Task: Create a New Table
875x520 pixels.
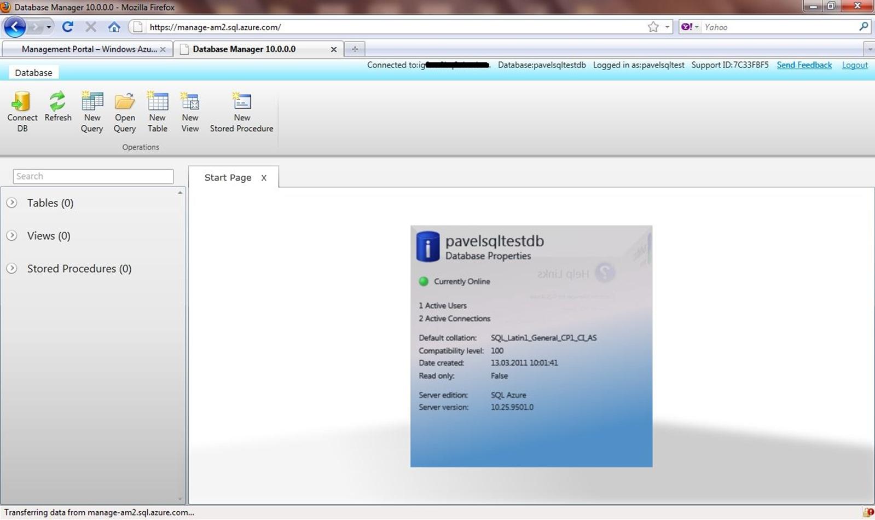Action: click(158, 102)
